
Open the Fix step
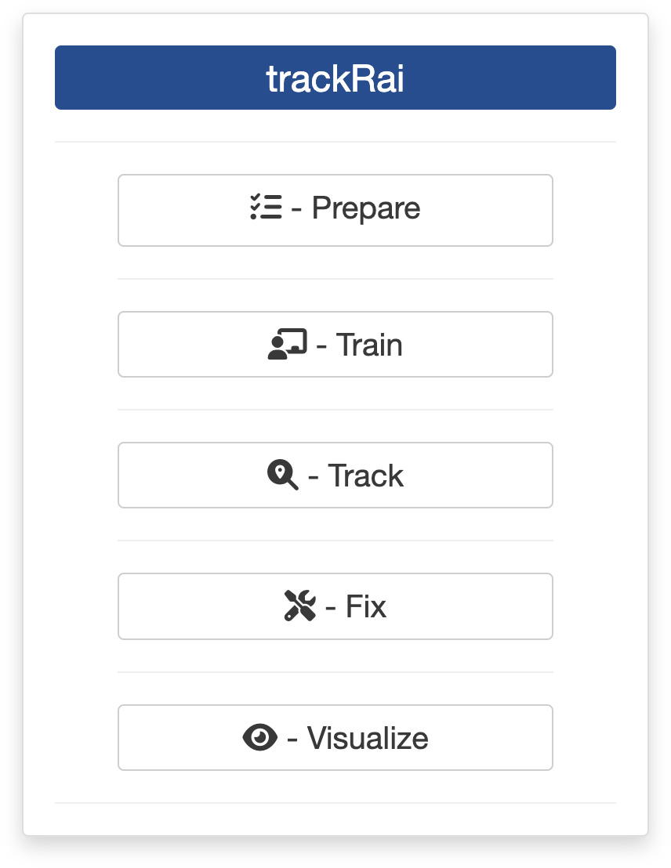pyautogui.click(x=335, y=606)
